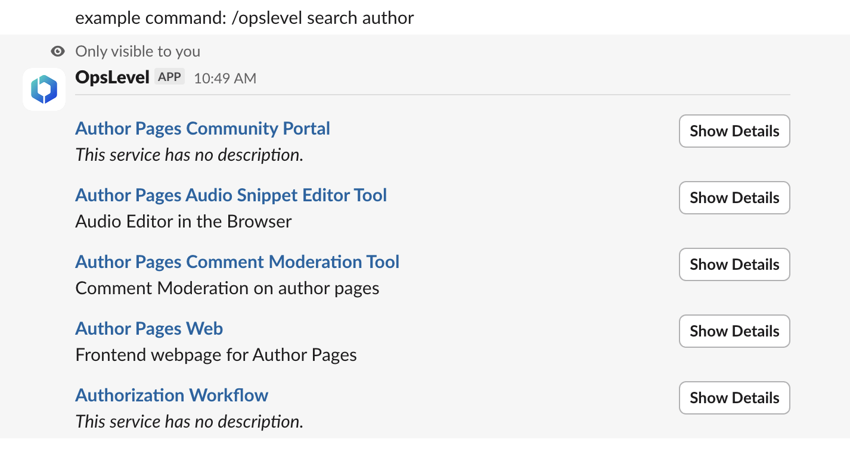
Task: Click 'Frontend webpage for Author Pages' description
Action: click(216, 355)
